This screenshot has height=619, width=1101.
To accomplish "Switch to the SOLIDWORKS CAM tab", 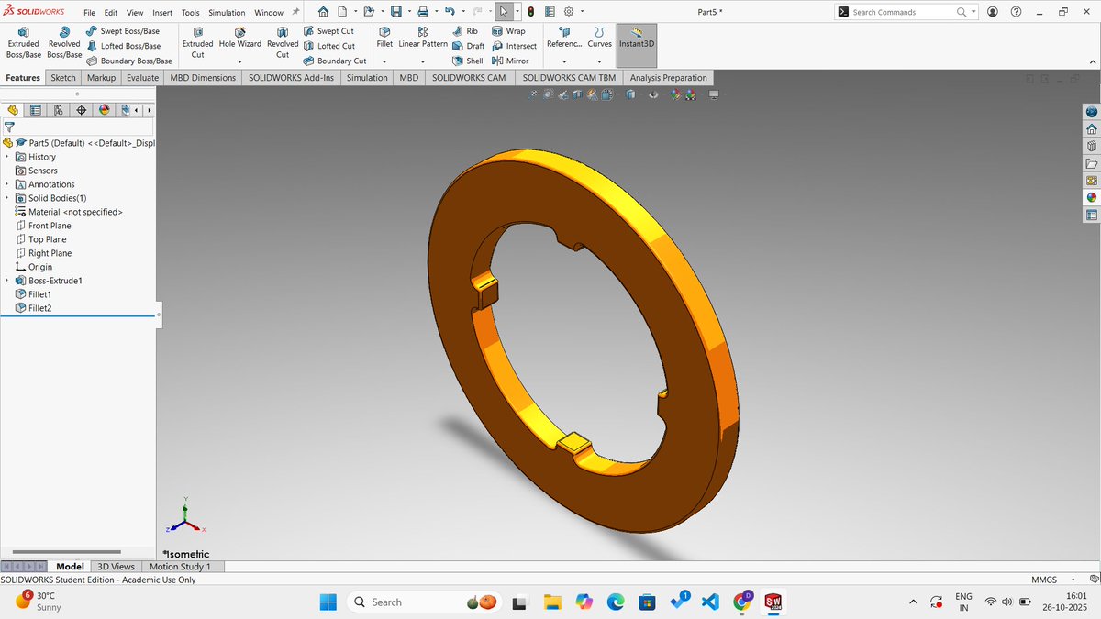I will tap(468, 78).
